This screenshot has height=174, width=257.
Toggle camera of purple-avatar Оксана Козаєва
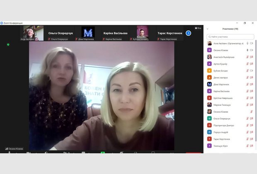click(x=252, y=50)
